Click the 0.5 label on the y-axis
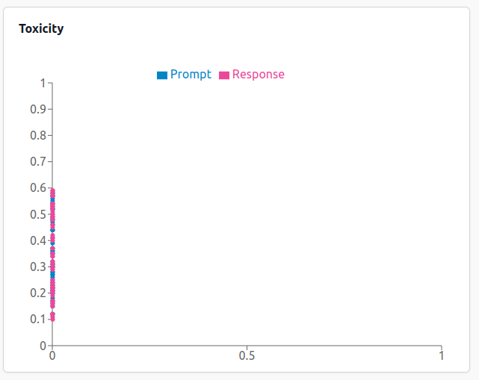479x380 pixels. pyautogui.click(x=38, y=214)
